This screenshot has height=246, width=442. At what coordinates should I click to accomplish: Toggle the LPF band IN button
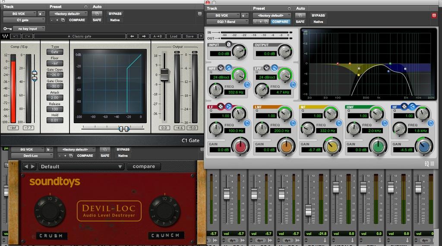point(293,84)
